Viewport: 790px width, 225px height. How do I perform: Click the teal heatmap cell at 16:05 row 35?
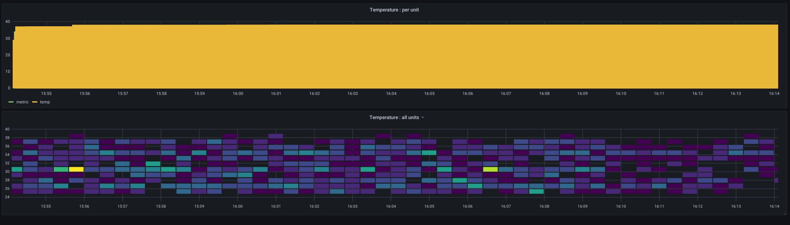pyautogui.click(x=429, y=153)
